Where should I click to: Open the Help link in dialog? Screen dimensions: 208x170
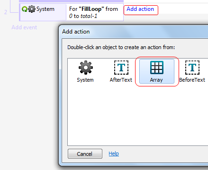point(114,153)
